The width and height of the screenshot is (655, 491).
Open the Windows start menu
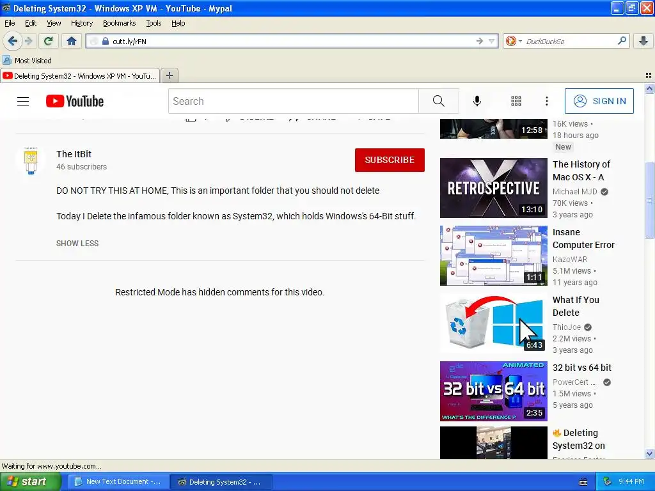coord(31,481)
